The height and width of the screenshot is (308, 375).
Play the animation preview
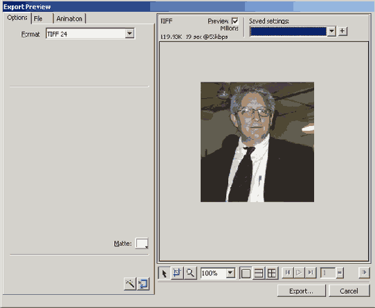(x=299, y=272)
